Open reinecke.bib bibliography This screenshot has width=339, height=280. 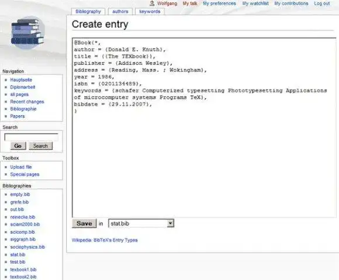(x=23, y=217)
